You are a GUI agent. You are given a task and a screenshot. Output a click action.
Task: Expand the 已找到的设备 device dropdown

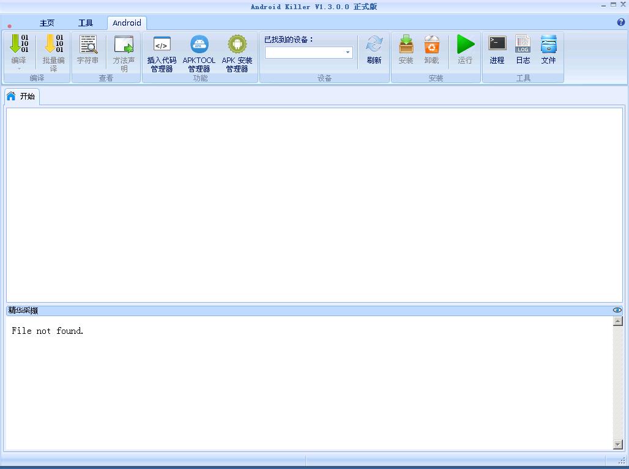(x=348, y=53)
